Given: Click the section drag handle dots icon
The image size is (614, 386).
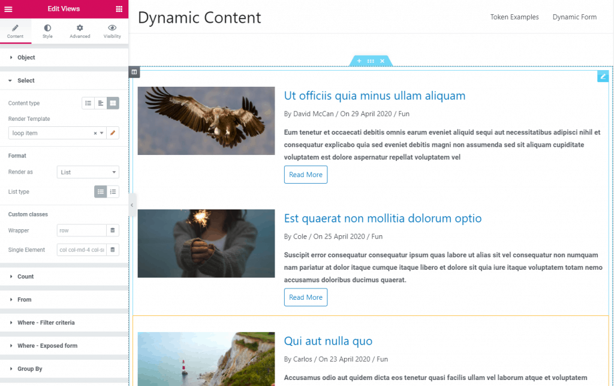Looking at the screenshot, I should click(371, 61).
